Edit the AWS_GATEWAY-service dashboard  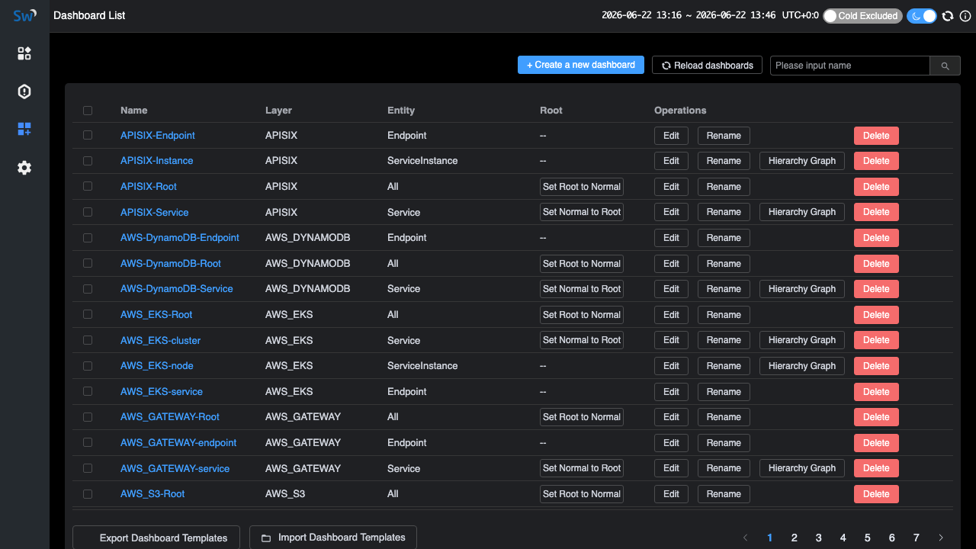pos(671,468)
